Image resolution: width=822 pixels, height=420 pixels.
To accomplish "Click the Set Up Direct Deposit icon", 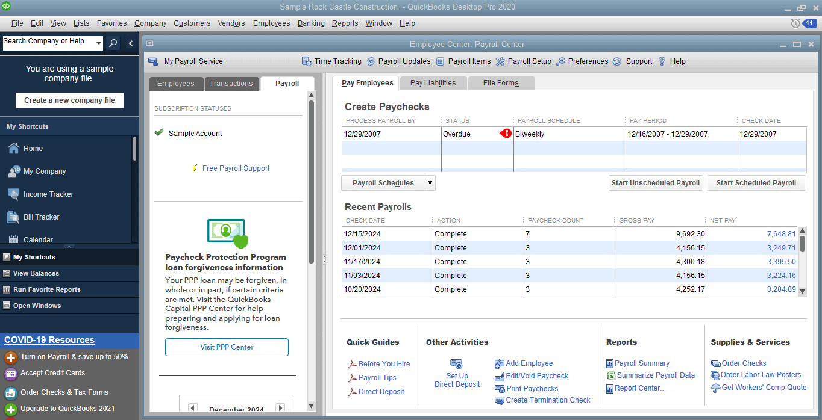I will 456,364.
